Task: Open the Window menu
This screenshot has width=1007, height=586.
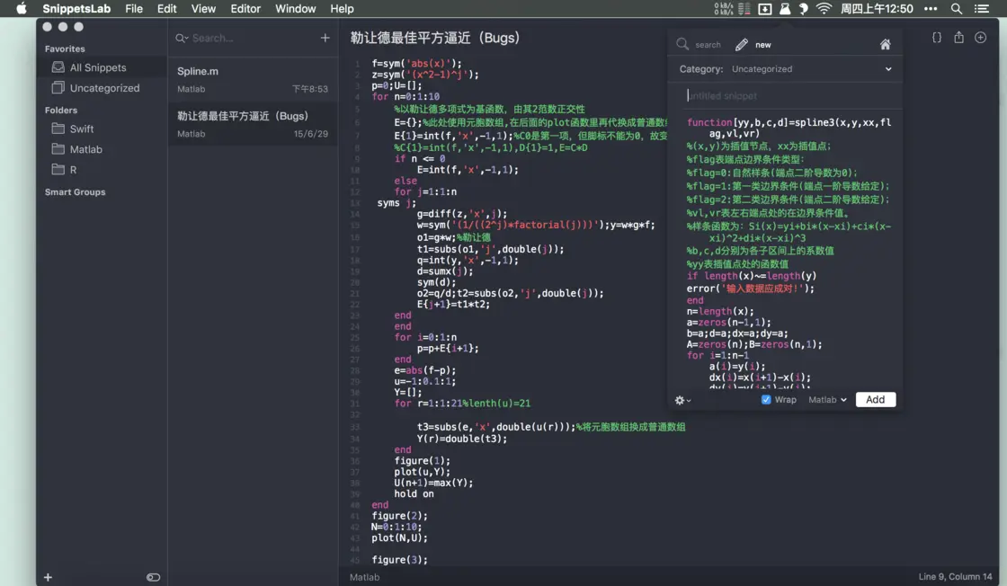Action: 296,8
